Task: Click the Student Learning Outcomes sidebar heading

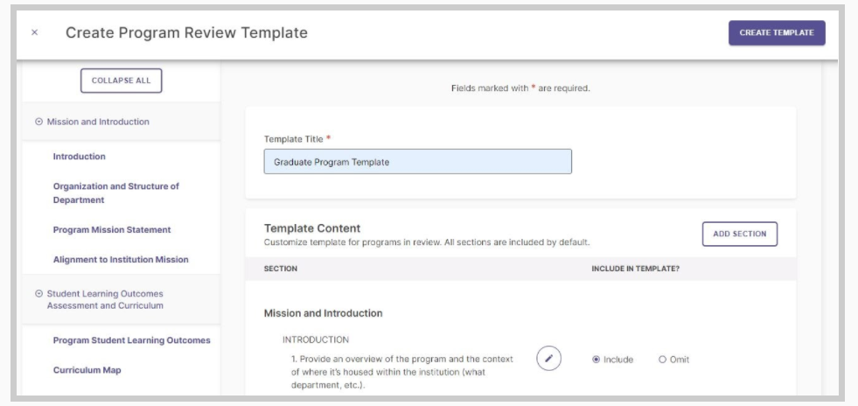Action: (x=105, y=300)
